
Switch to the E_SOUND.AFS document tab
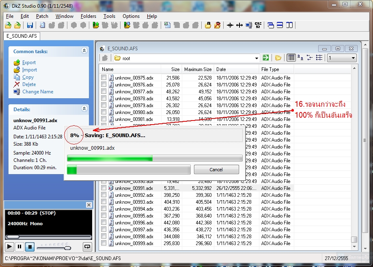point(22,36)
